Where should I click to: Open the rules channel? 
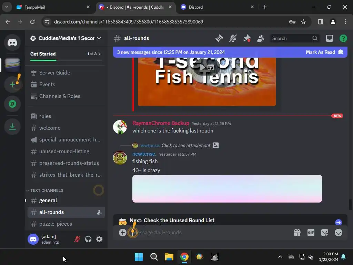pyautogui.click(x=66, y=116)
